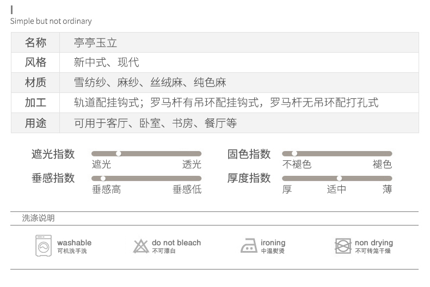Image resolution: width=430 pixels, height=287 pixels.
Task: Select the 用途 row label
Action: coord(35,123)
